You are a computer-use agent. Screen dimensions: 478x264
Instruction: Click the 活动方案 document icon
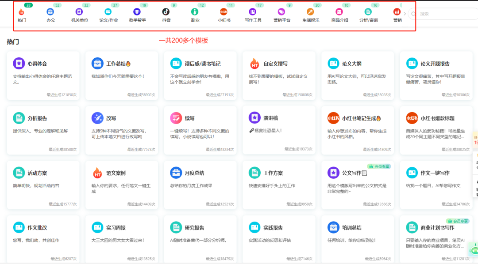coord(19,173)
